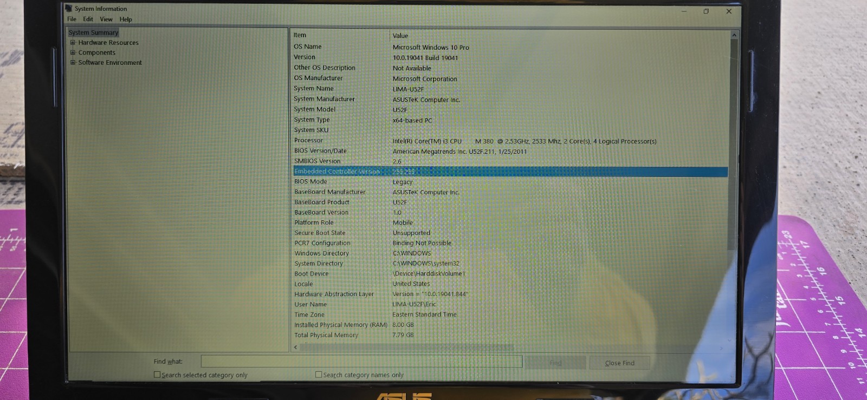Select the Software Environment tree item
The width and height of the screenshot is (867, 400).
pos(110,63)
